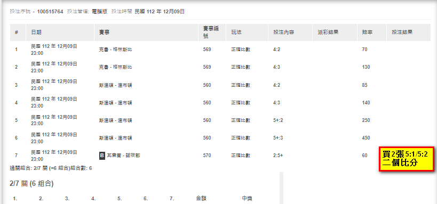
Task: Click the 2/7 關 (6 組合) heading
Action: 31,184
